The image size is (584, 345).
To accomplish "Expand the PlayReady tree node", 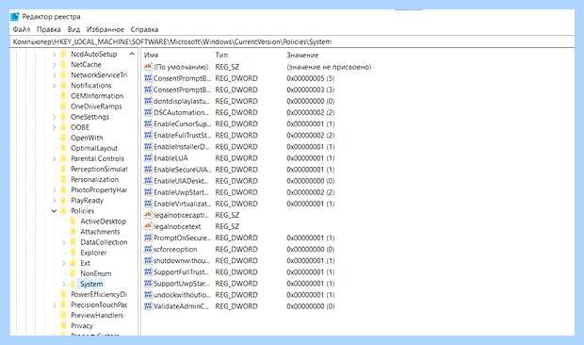I will tap(54, 201).
